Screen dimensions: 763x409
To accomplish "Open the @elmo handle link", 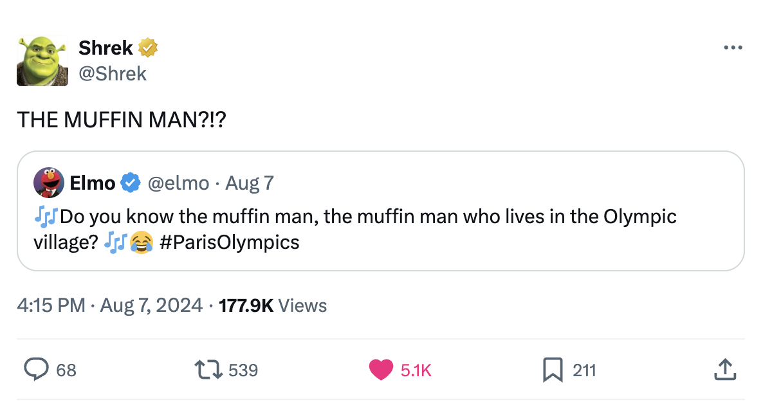I will pos(178,183).
